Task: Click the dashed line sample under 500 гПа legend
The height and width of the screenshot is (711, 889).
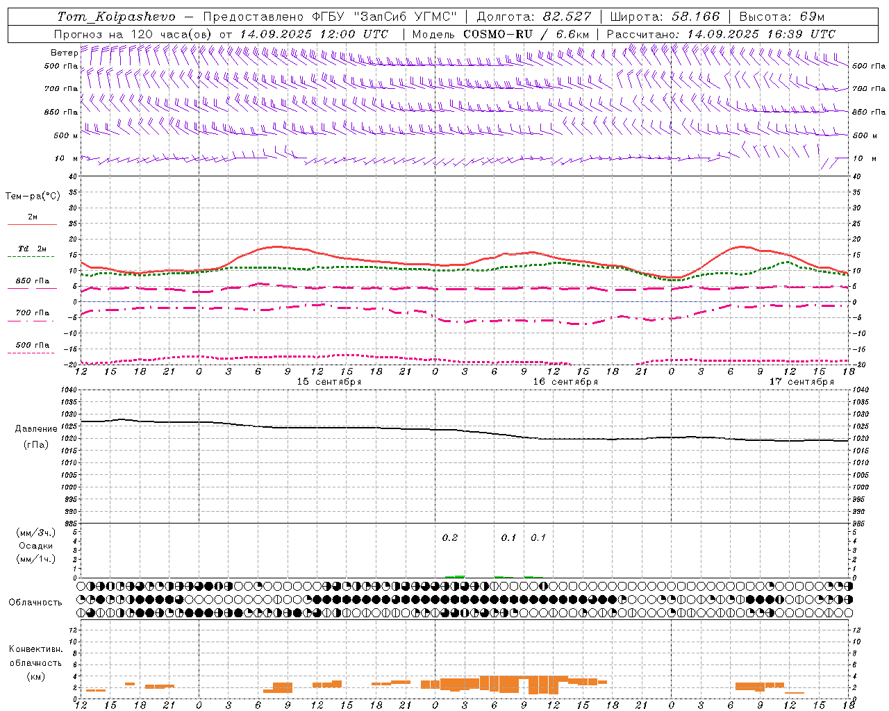Action: 31,353
